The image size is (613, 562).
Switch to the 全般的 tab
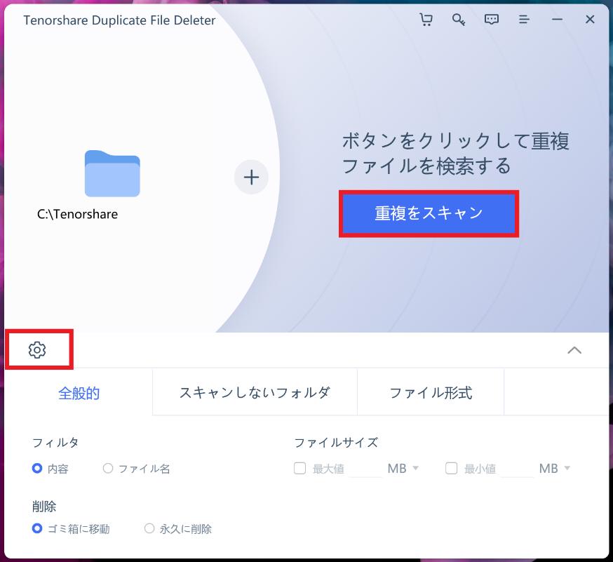[x=79, y=393]
